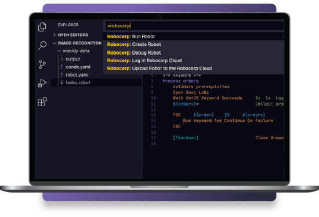
Task: Click the robot.yaml file type icon
Action: click(61, 75)
